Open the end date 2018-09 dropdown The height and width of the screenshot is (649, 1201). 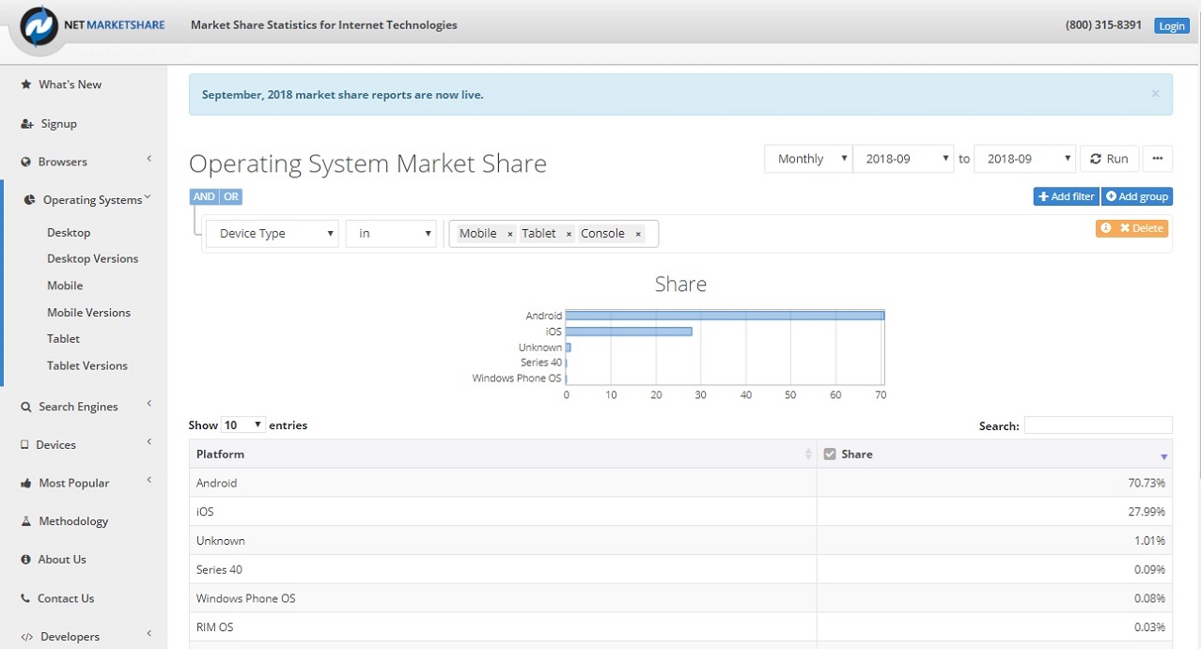pos(1025,159)
